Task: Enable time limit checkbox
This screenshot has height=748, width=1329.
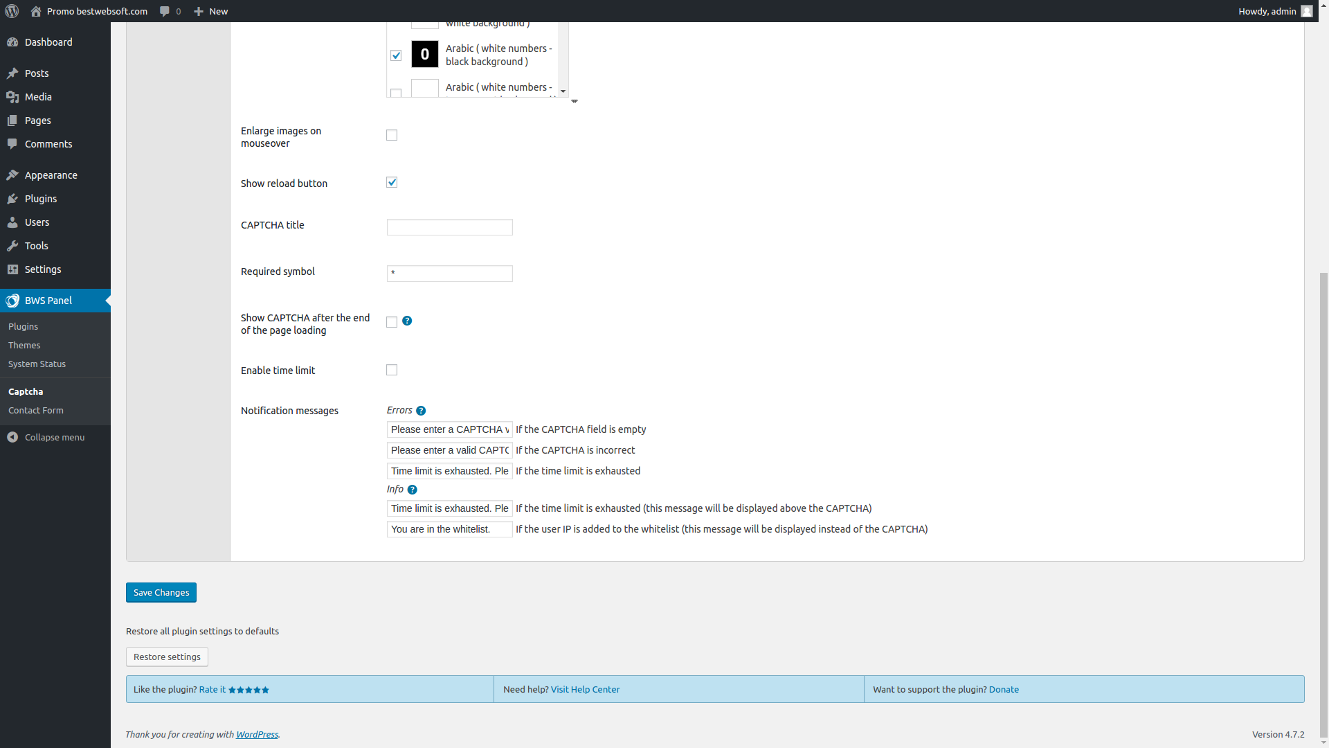Action: pyautogui.click(x=392, y=370)
